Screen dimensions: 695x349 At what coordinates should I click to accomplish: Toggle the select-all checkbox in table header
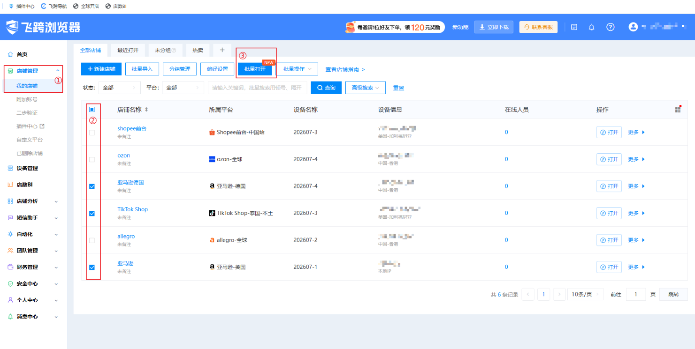[92, 109]
